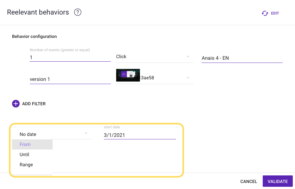Choose the No date option
This screenshot has width=295, height=189.
click(x=28, y=134)
